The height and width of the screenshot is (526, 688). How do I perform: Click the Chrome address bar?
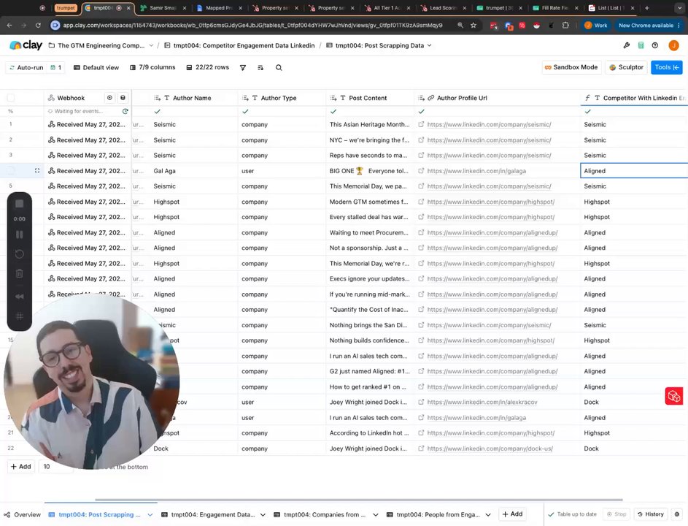(x=252, y=26)
